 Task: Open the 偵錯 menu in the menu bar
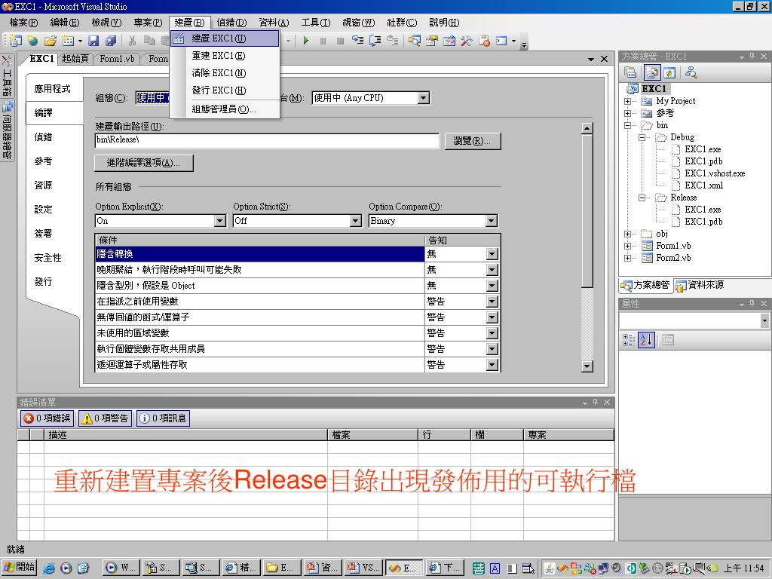pyautogui.click(x=231, y=22)
